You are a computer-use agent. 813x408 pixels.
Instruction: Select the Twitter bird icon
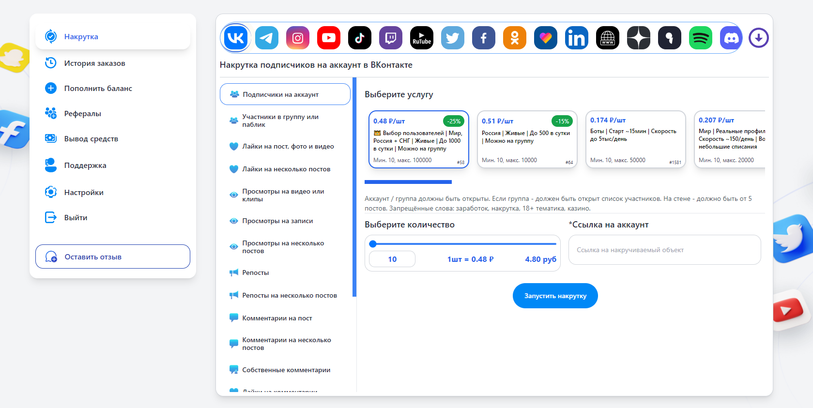pos(453,38)
